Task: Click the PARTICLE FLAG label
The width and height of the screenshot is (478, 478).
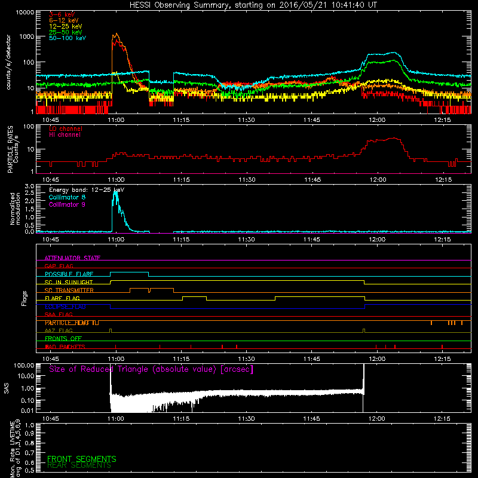Action: point(67,323)
